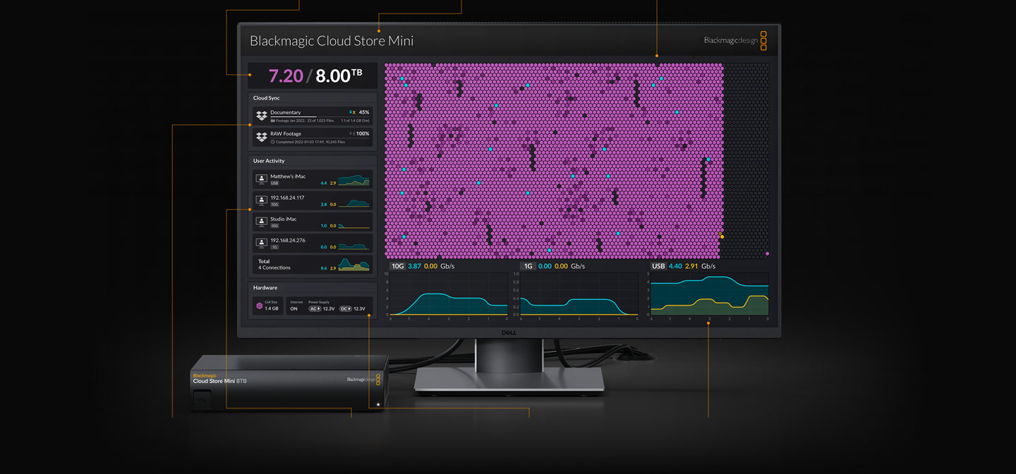Click the Dropbox icon beside RAW Footage

click(262, 137)
